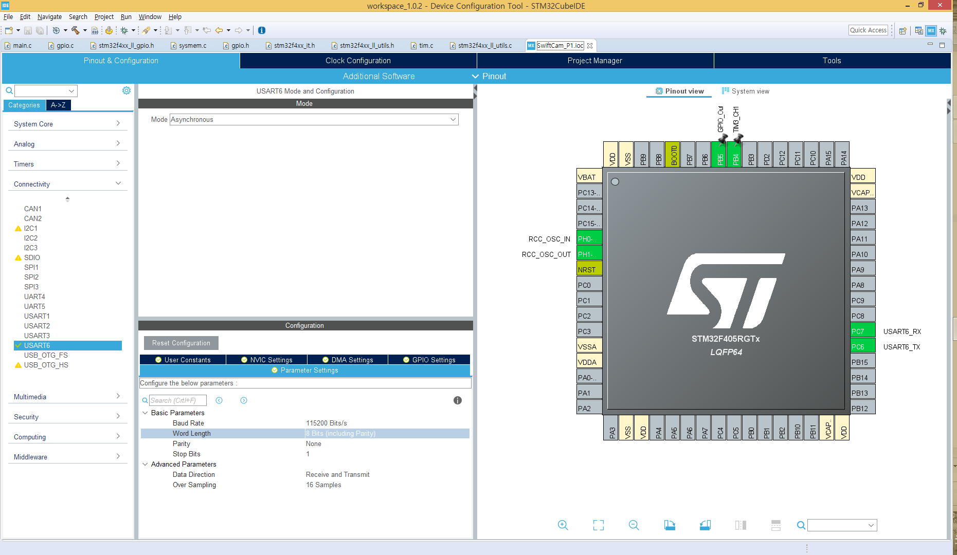Viewport: 957px width, 555px height.
Task: Select USART1 in the Connectivity list
Action: [37, 316]
